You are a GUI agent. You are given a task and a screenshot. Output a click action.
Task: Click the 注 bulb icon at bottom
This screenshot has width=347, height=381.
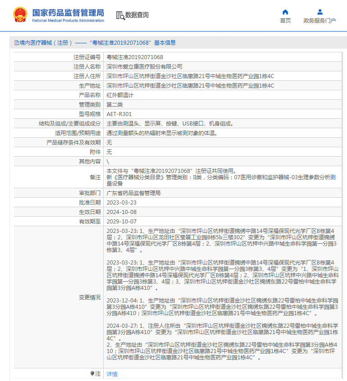tap(92, 373)
